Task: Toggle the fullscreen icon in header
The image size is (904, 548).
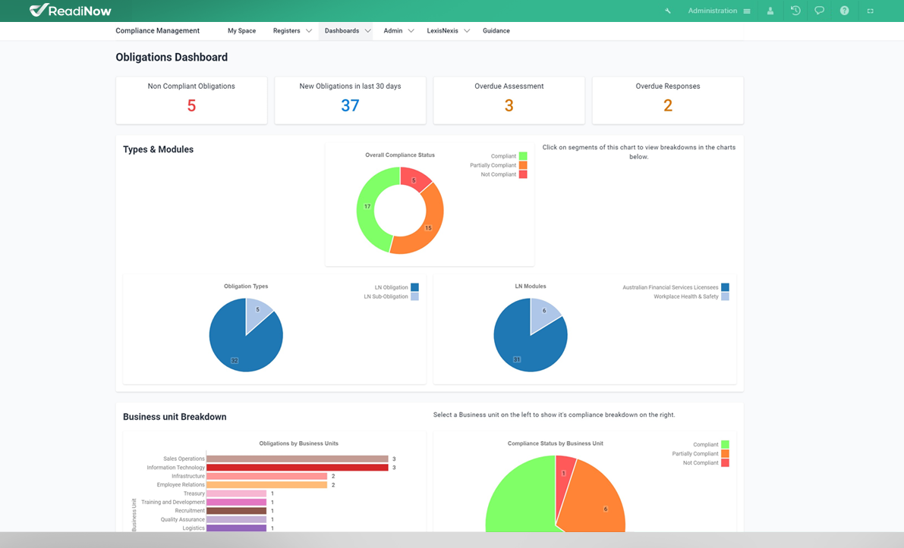Action: point(871,11)
